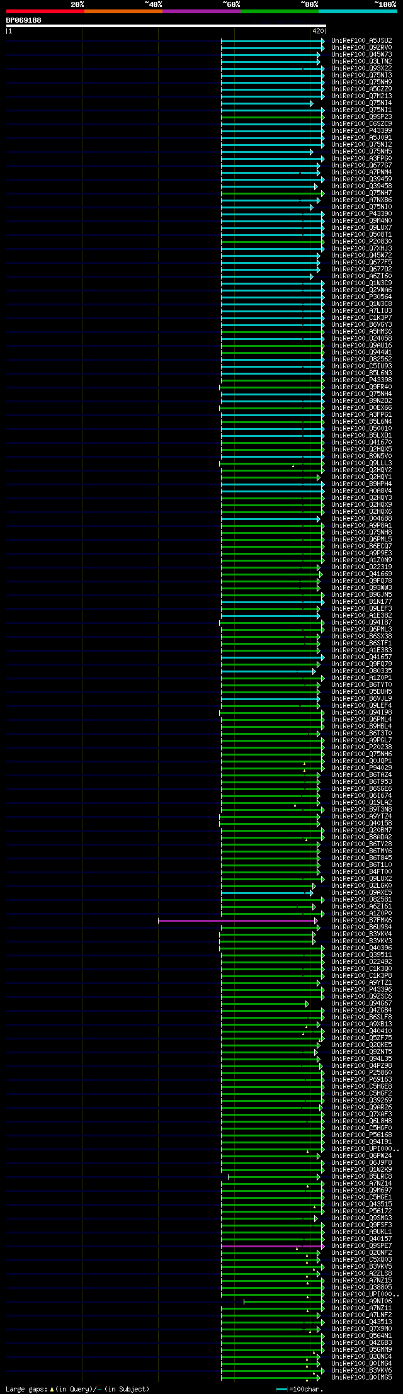
Task: Select the UniRef100_A7NXB6 label
Action: 361,200
